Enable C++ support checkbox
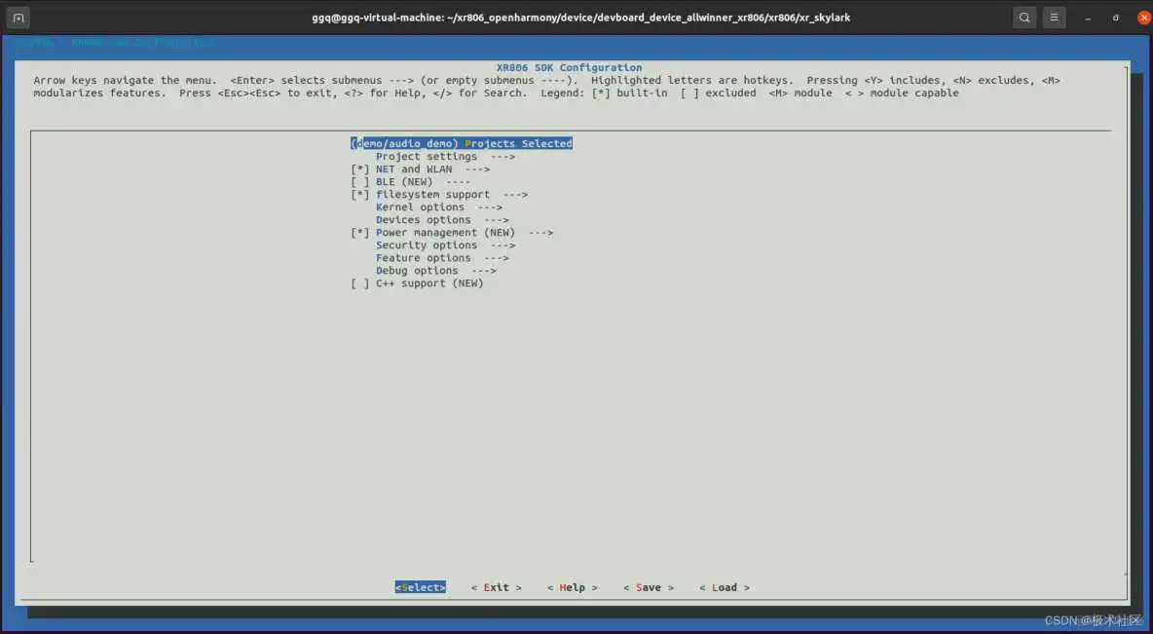 click(x=360, y=283)
